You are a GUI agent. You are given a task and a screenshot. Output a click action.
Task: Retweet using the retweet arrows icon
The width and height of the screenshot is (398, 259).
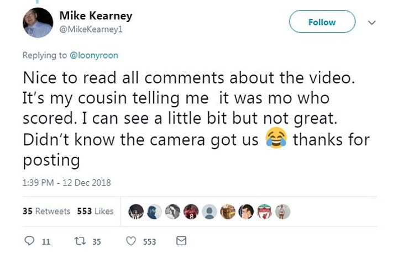point(79,241)
